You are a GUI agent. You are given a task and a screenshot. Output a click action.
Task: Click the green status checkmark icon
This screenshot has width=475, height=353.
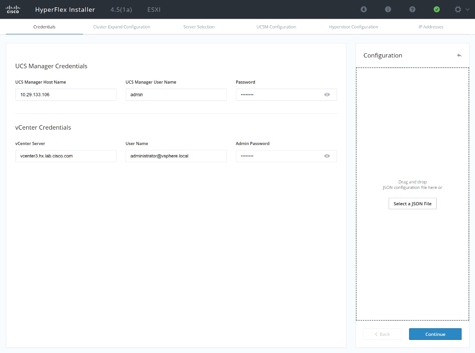[437, 9]
